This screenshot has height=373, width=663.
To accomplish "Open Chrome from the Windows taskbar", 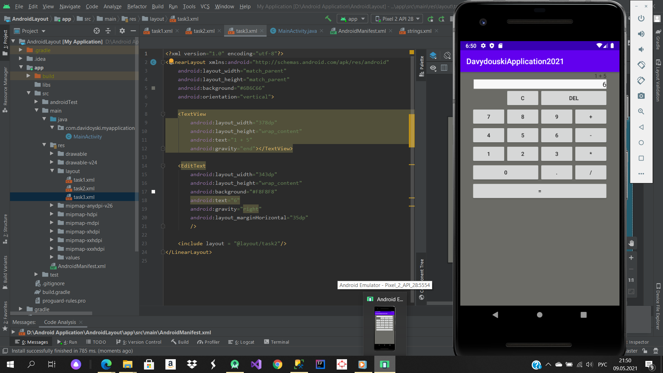I will tap(277, 364).
